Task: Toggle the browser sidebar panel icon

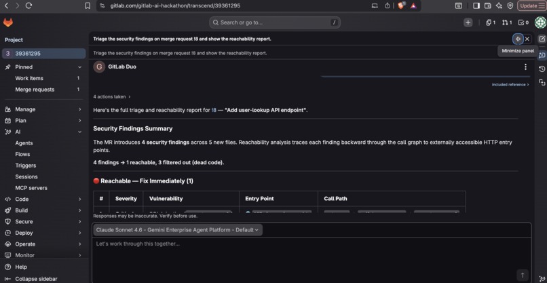Action: coord(476,5)
